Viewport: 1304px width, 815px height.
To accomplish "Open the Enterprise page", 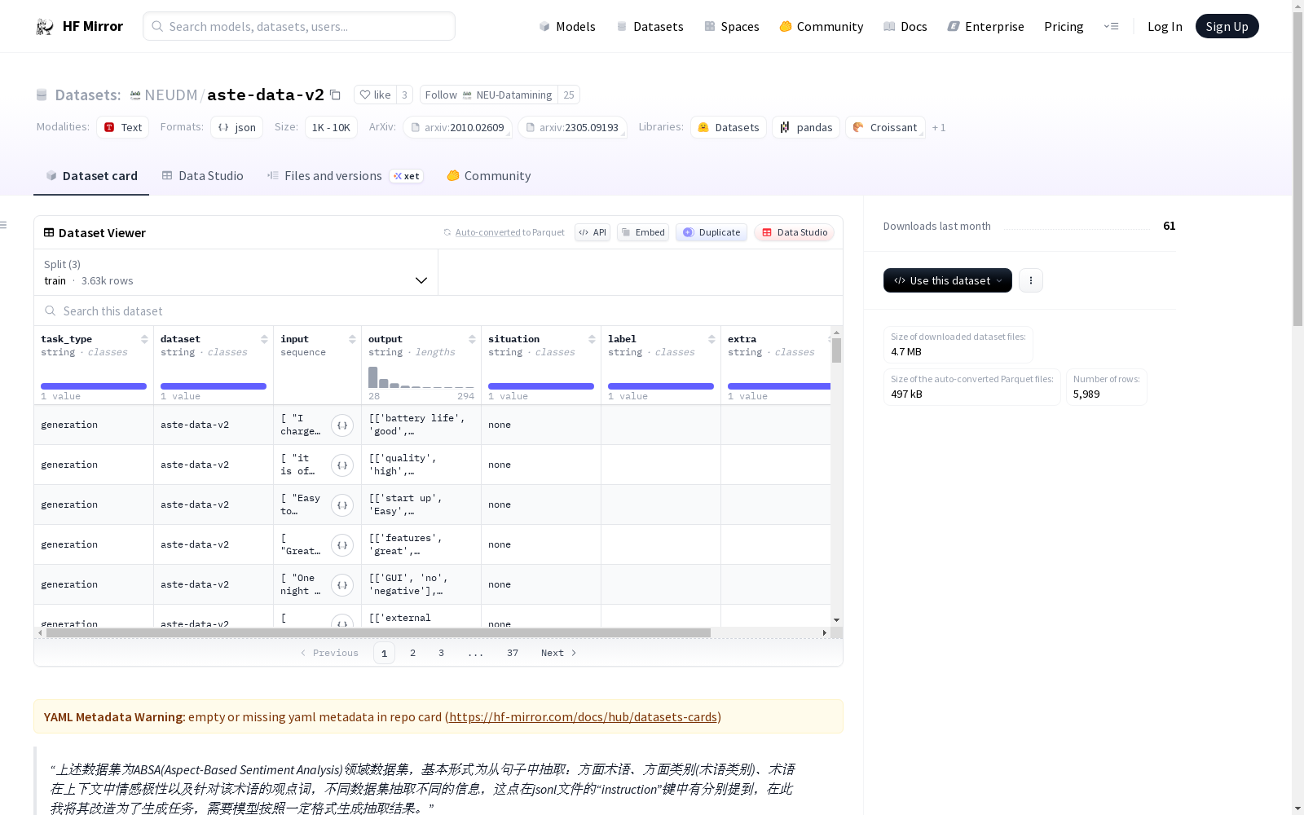I will pyautogui.click(x=986, y=26).
